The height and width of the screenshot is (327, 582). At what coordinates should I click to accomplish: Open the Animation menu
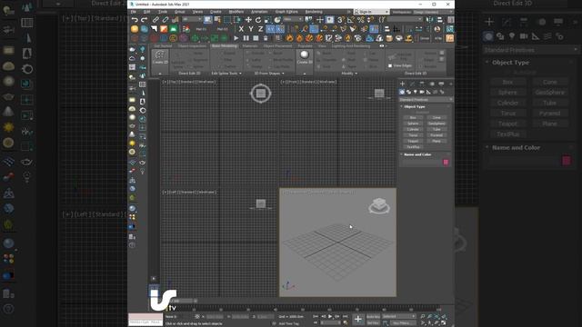pyautogui.click(x=259, y=12)
